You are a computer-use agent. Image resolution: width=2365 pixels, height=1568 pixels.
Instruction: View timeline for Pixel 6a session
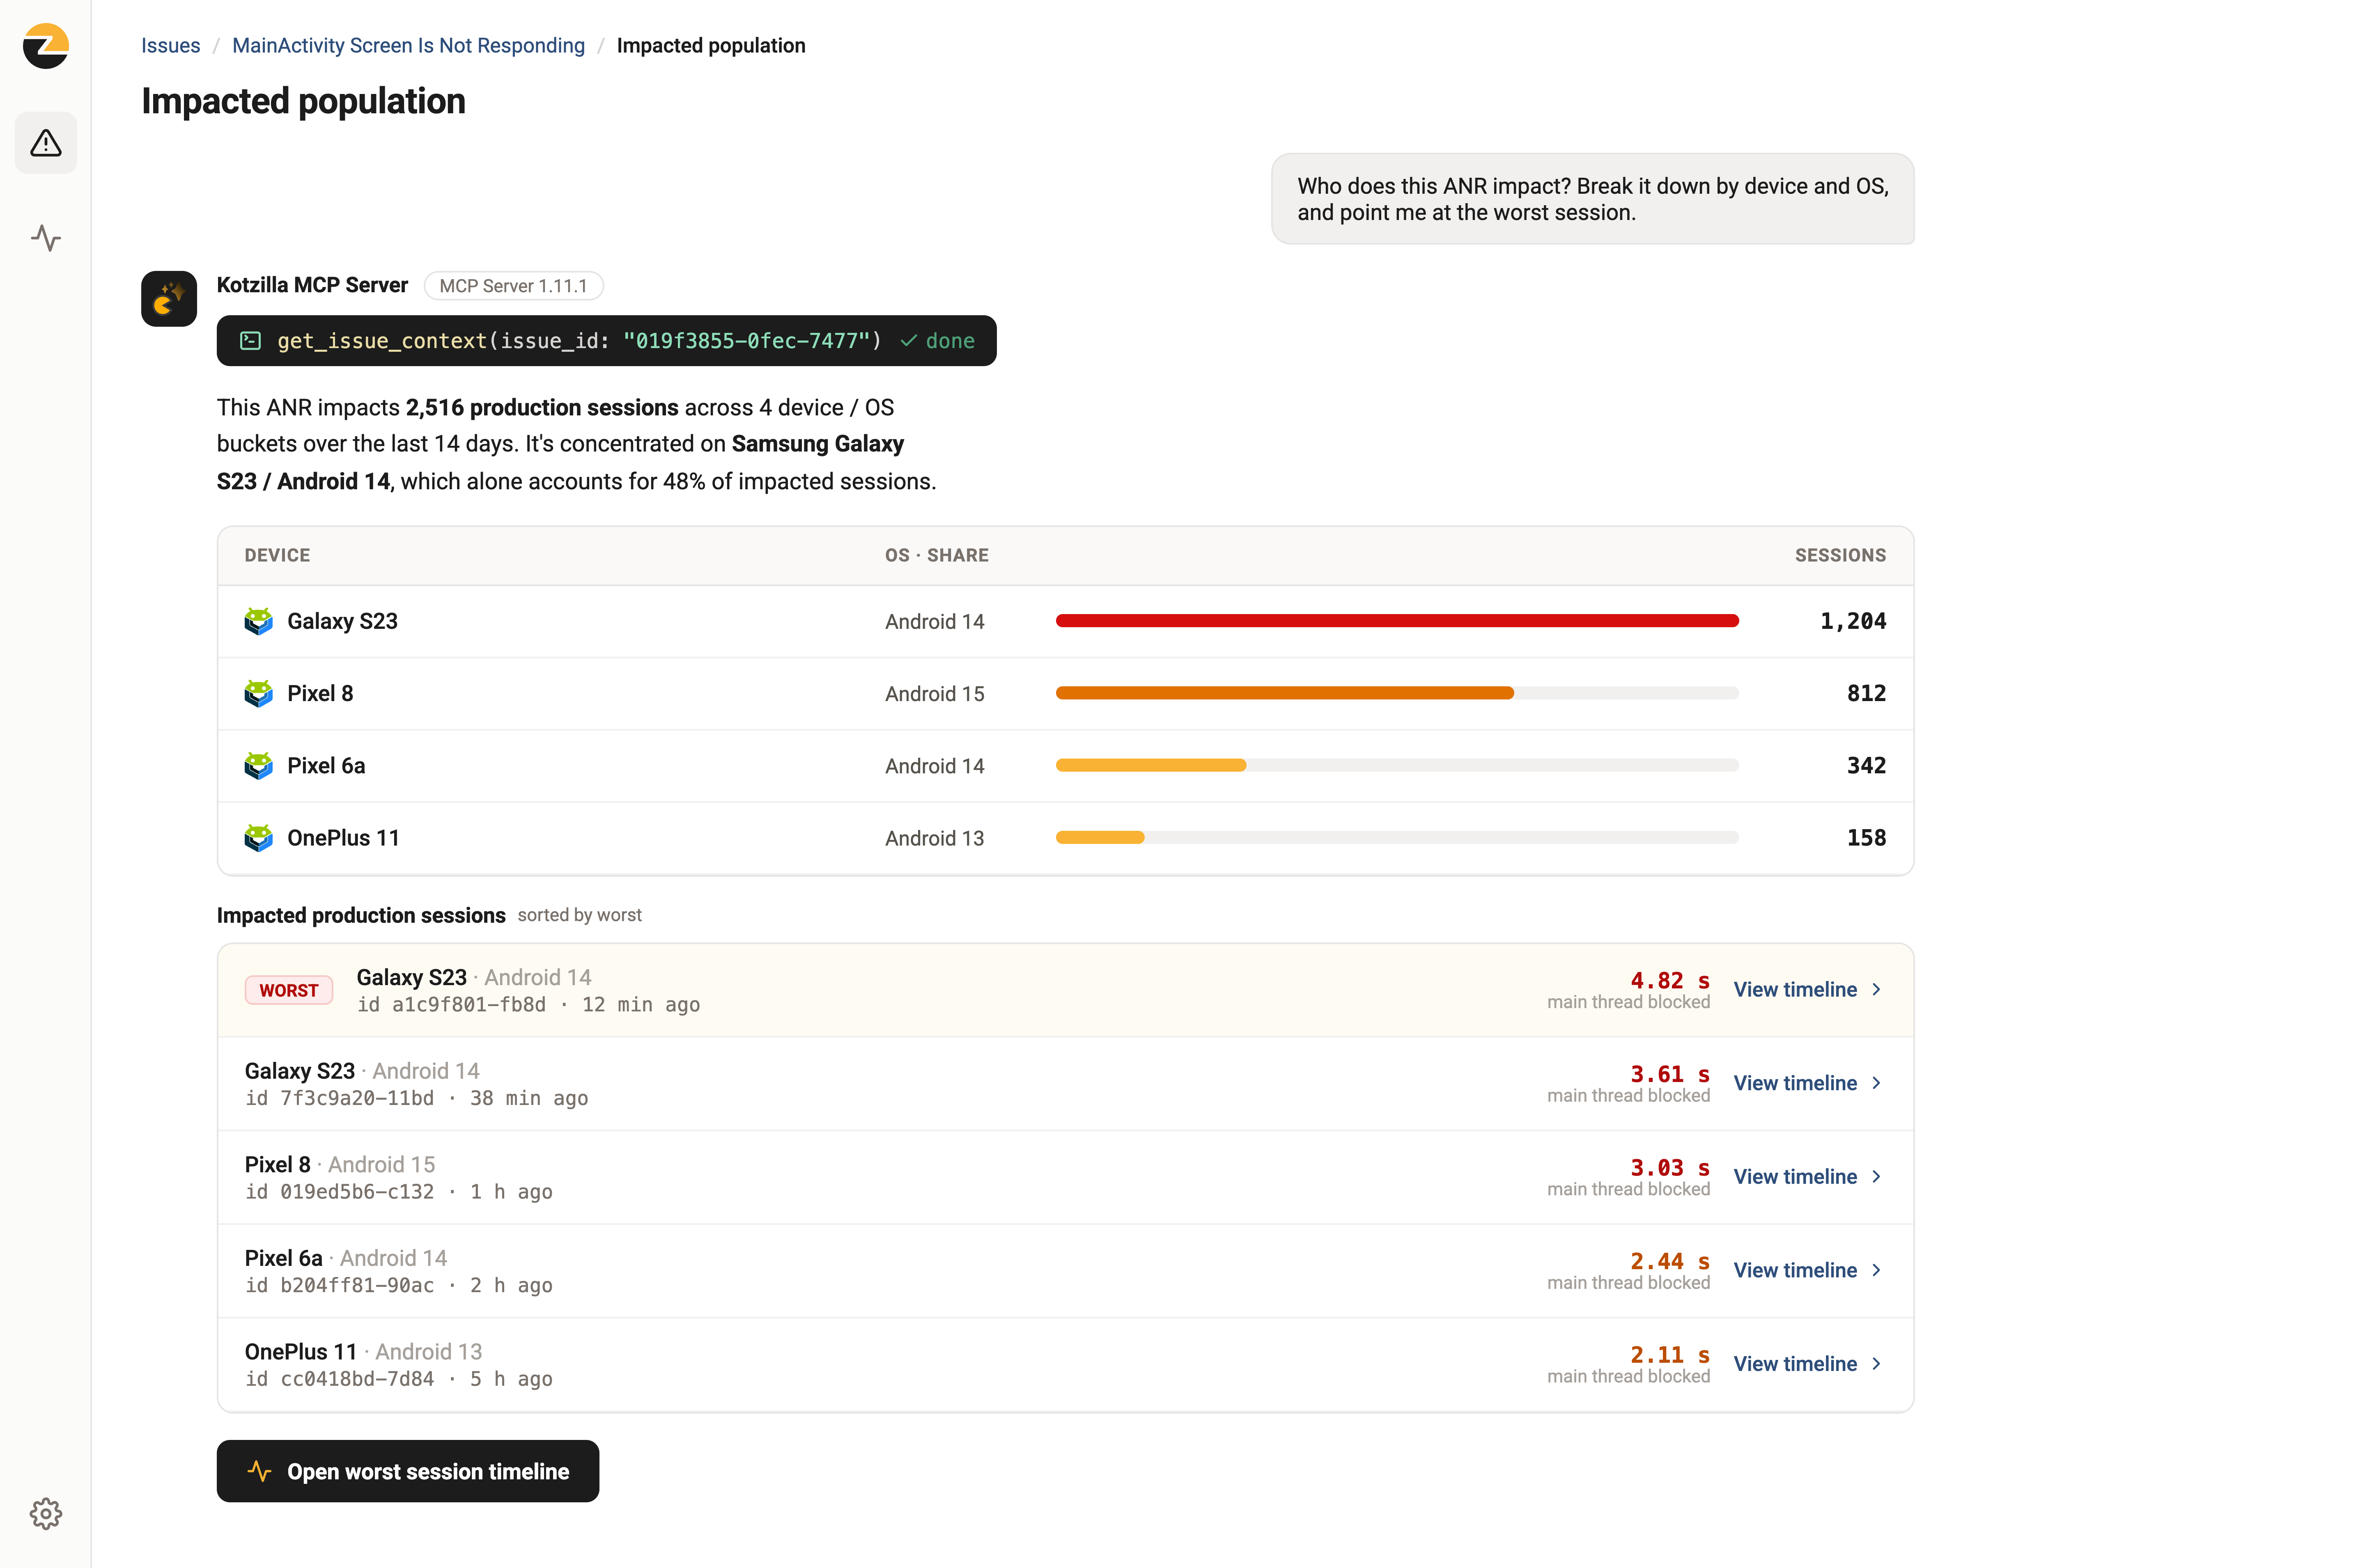pyautogui.click(x=1795, y=1270)
